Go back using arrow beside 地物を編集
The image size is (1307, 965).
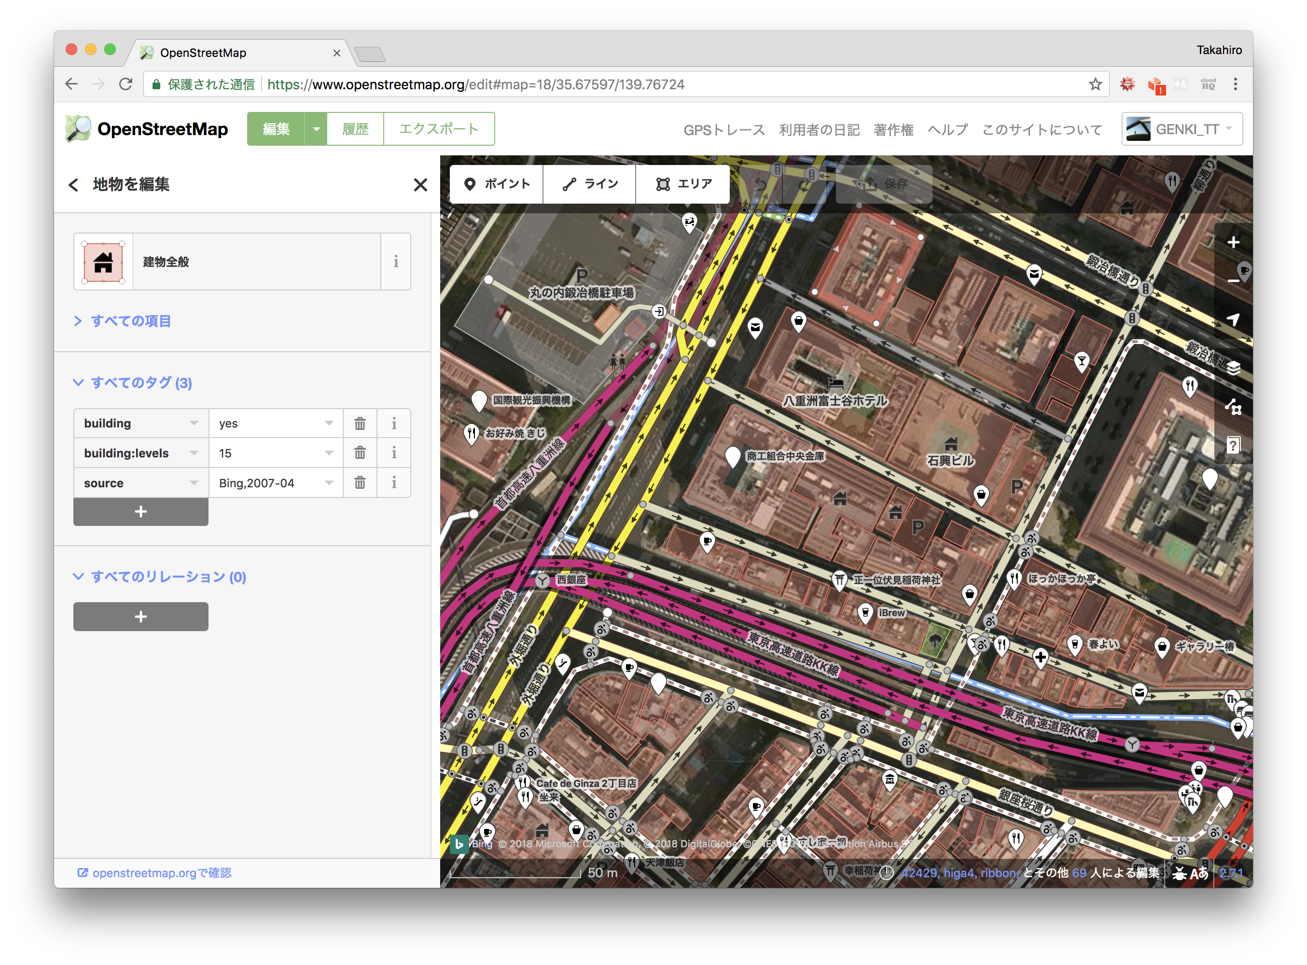pyautogui.click(x=73, y=185)
